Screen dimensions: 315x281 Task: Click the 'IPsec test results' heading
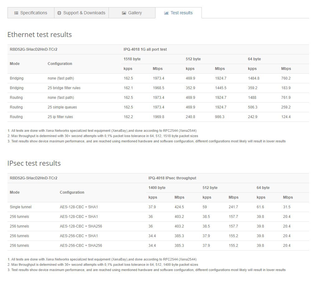(34, 163)
